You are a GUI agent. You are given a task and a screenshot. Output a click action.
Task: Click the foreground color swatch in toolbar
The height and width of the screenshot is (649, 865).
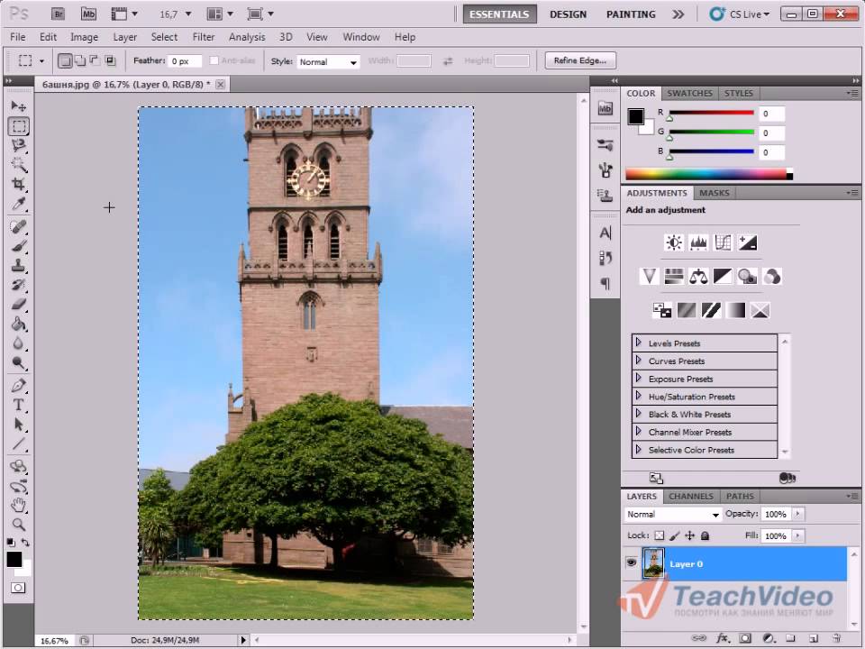[x=14, y=560]
